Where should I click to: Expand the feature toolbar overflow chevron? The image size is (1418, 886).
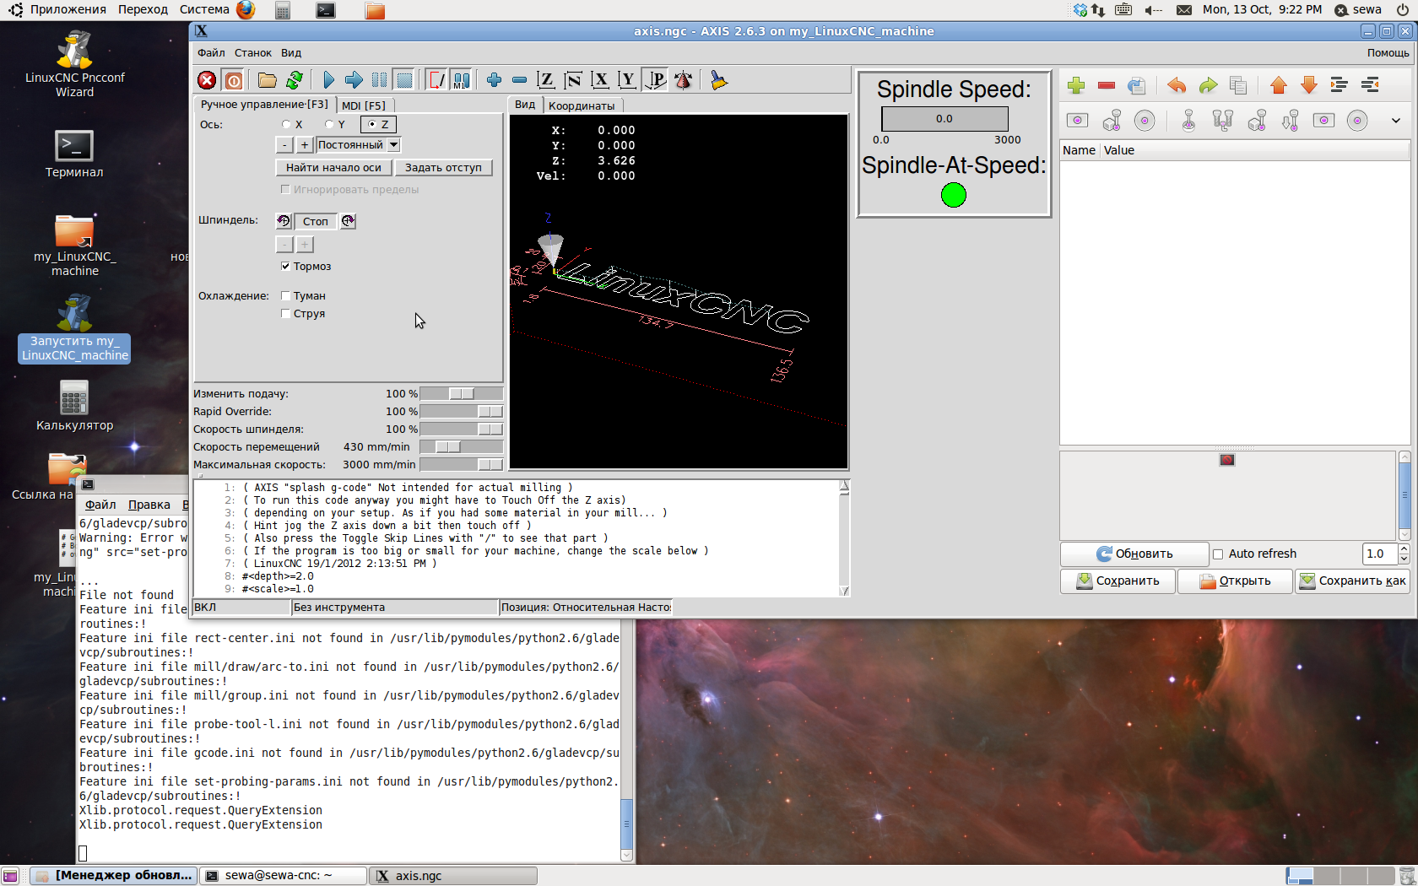pos(1396,121)
